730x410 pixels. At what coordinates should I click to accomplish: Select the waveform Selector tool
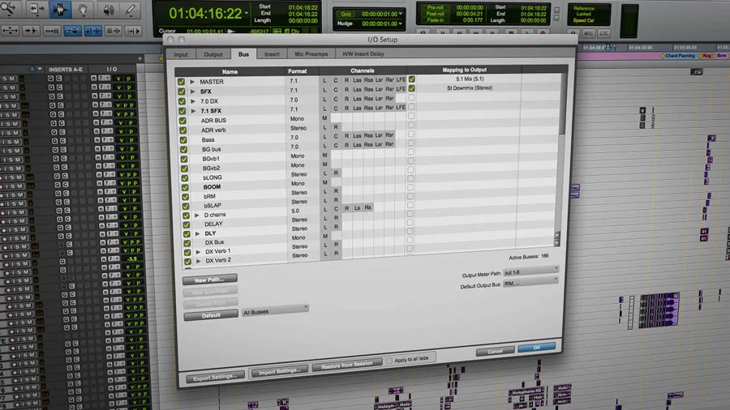point(59,9)
